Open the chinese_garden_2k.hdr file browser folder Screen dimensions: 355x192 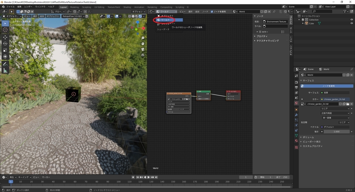coord(348,104)
